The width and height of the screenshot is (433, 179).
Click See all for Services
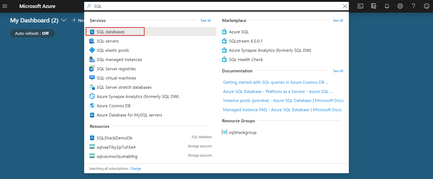tap(206, 21)
